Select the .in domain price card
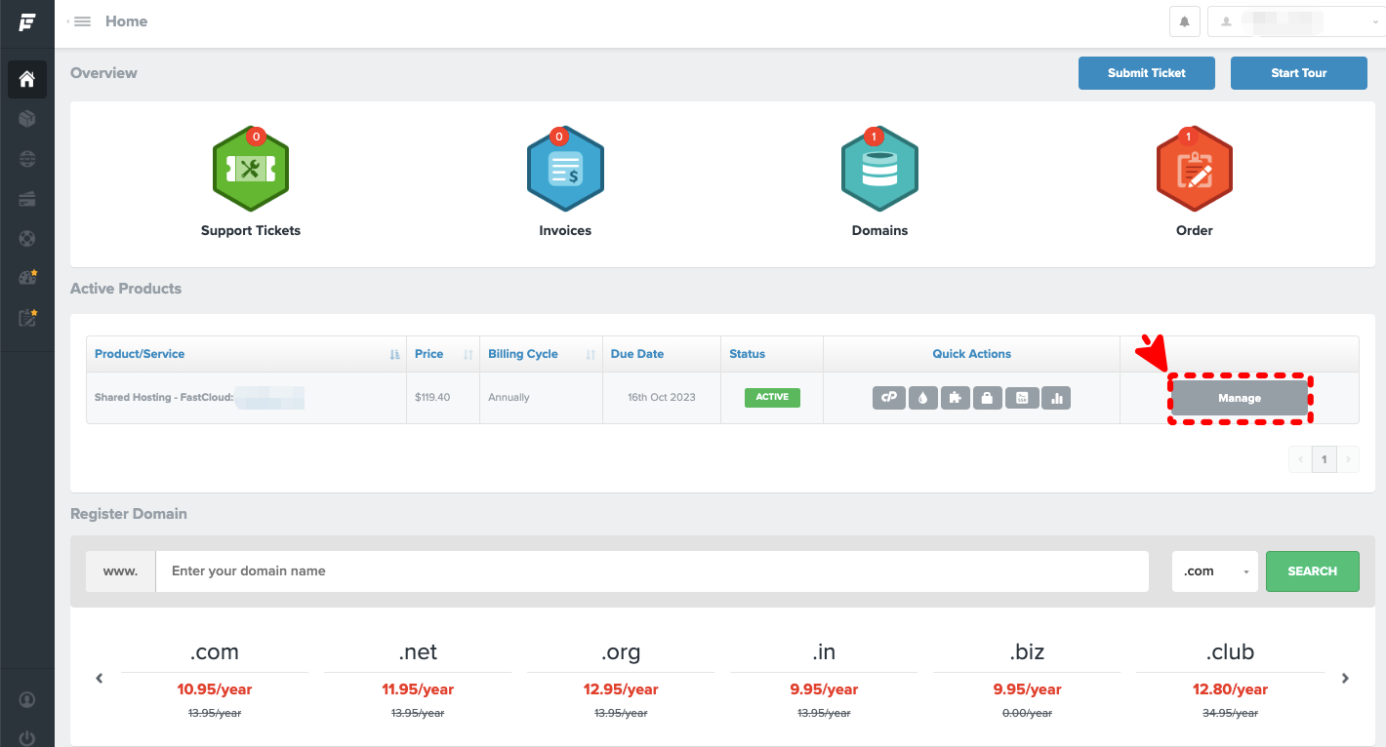Screen dimensions: 1386x747 [x=824, y=680]
